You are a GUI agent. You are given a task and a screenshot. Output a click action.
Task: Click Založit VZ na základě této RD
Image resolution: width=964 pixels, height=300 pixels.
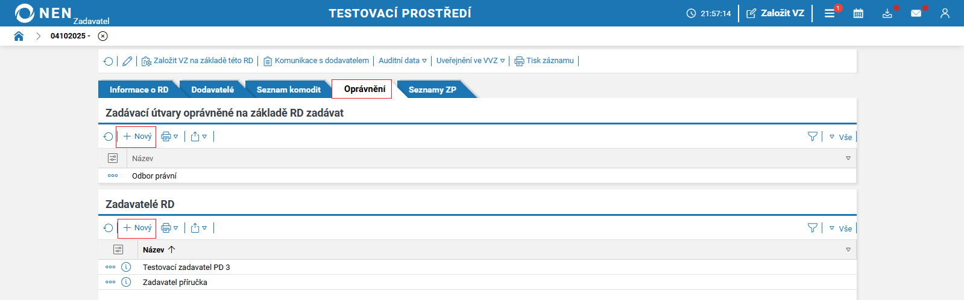pos(197,61)
